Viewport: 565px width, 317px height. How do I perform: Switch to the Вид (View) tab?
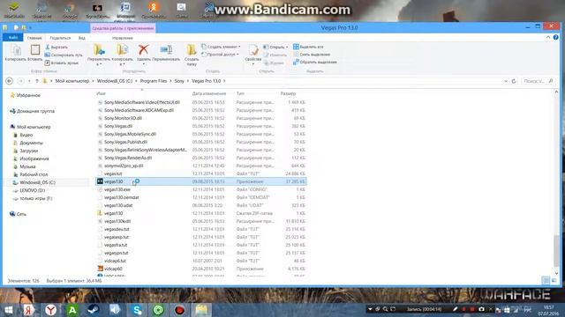(82, 38)
